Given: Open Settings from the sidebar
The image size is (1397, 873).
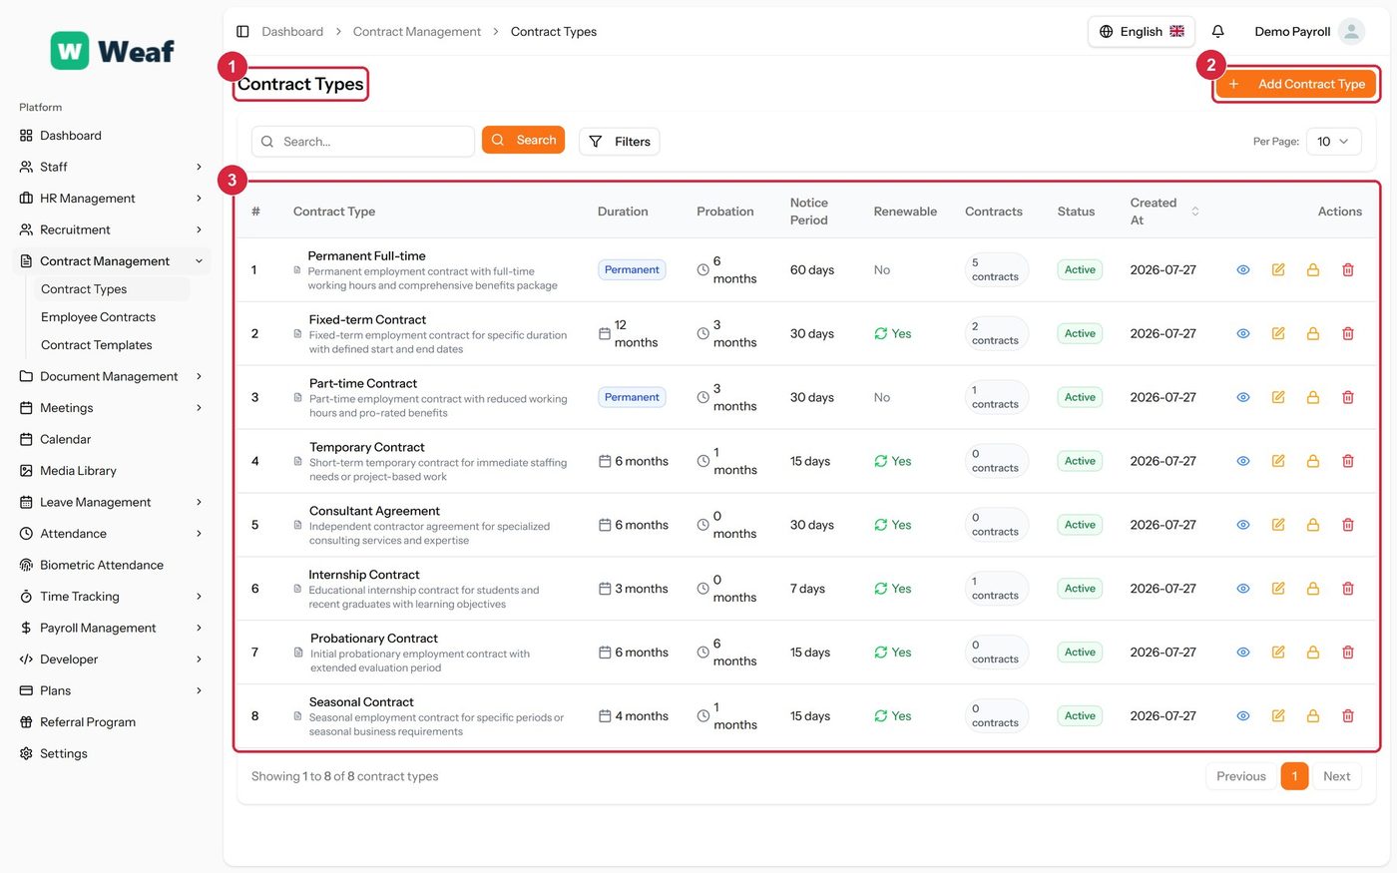Looking at the screenshot, I should pyautogui.click(x=112, y=754).
